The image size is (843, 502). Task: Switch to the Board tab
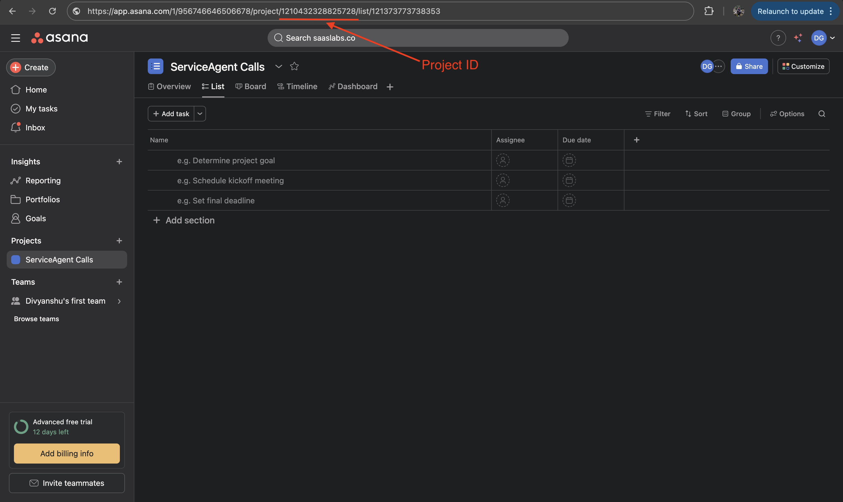coord(251,87)
